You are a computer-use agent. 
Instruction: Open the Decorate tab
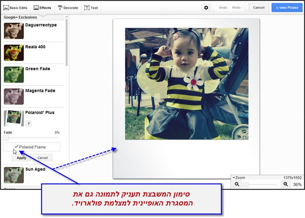[x=68, y=7]
